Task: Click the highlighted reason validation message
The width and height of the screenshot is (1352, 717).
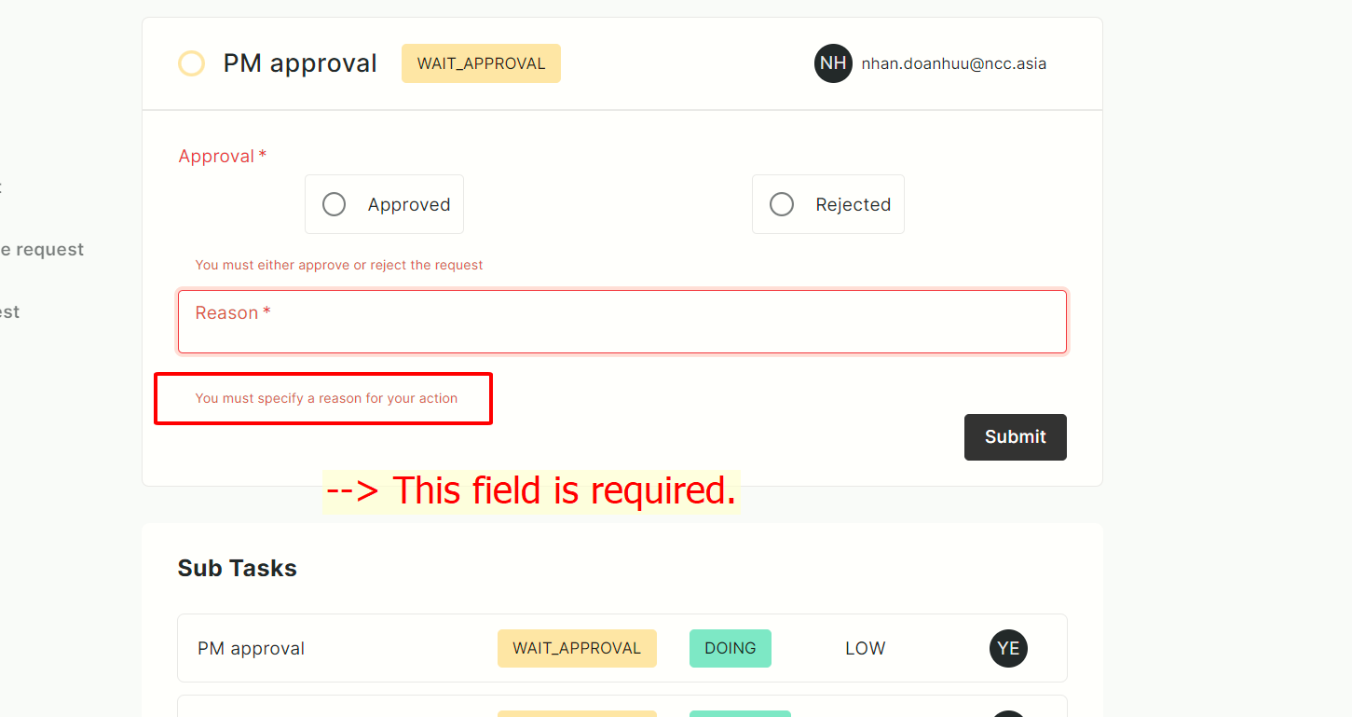Action: 326,398
